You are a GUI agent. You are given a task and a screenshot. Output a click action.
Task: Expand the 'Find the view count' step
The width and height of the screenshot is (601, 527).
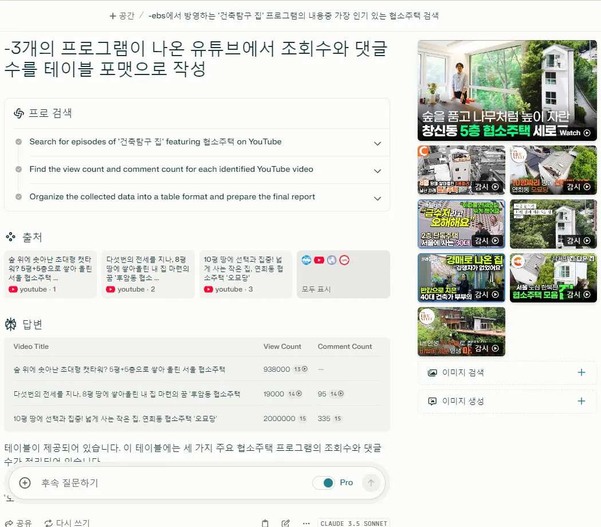point(378,171)
